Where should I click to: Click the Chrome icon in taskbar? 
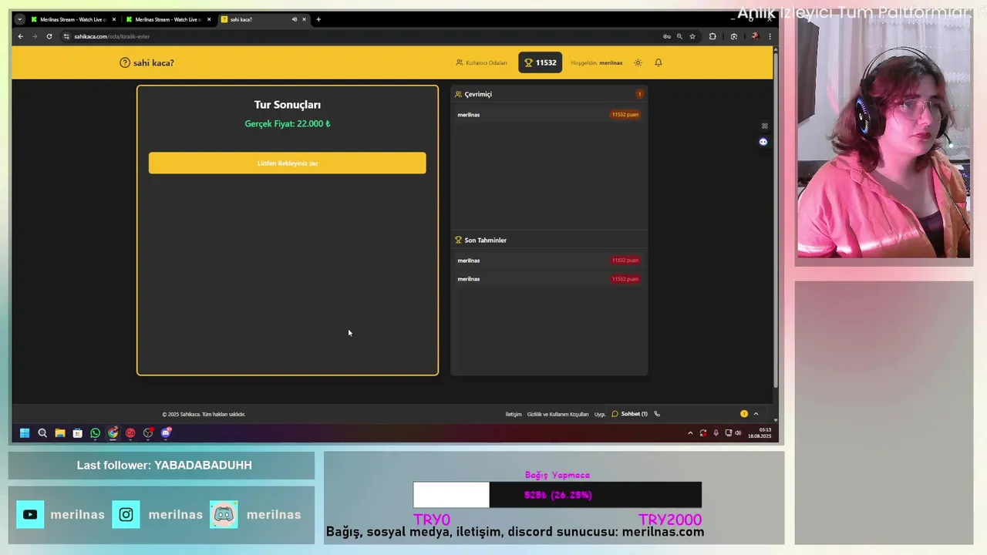pos(113,433)
